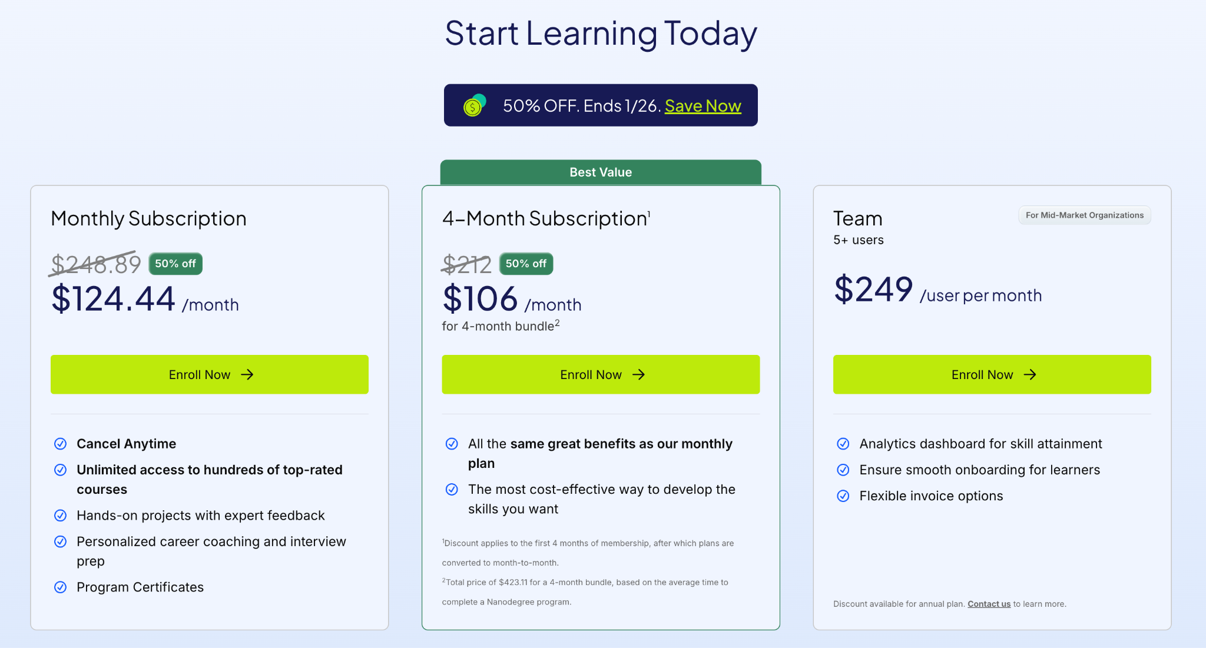Click the checkmark beside Ensure smooth onboarding

[843, 470]
